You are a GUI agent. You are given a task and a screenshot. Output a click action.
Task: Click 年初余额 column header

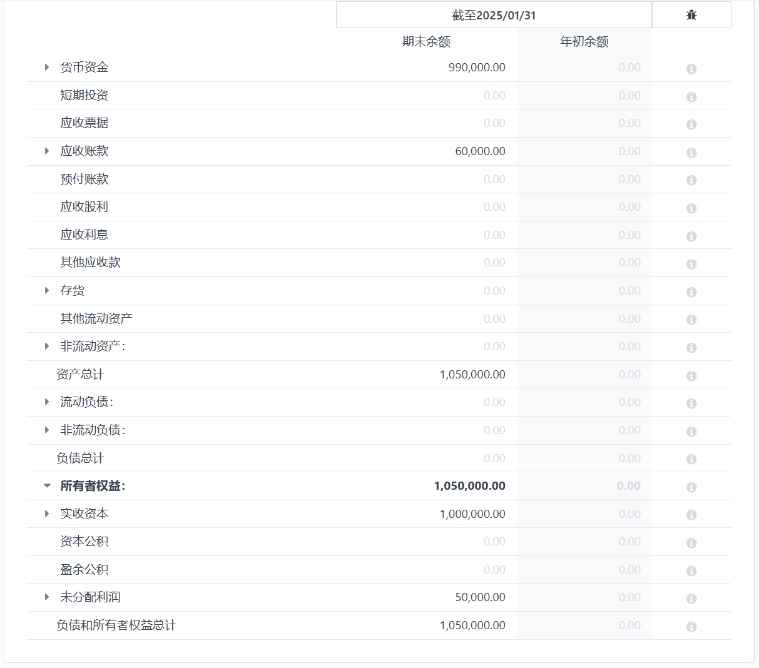tap(584, 42)
